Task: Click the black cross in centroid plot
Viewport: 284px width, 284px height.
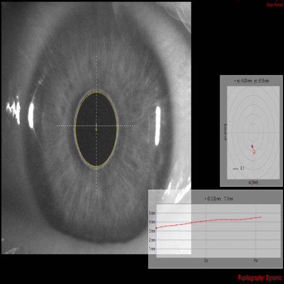Action: pos(252,146)
